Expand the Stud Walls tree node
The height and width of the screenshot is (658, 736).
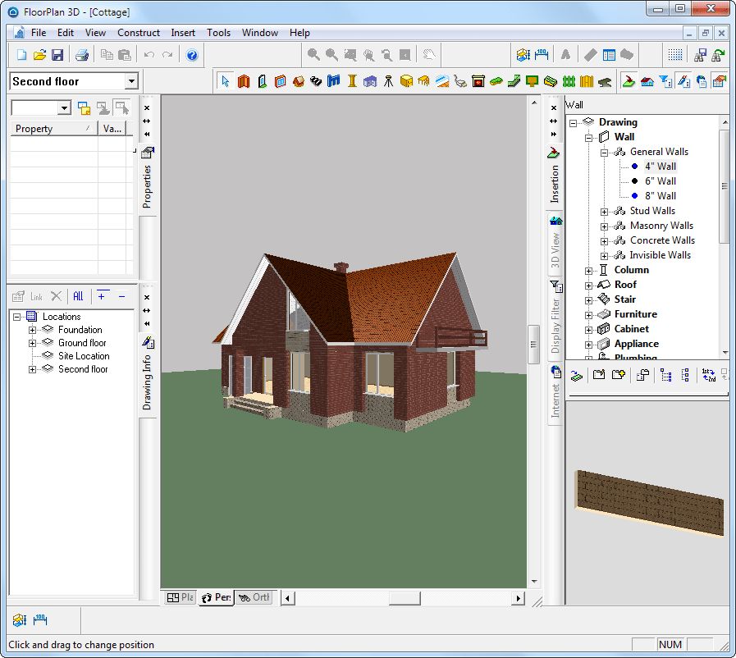coord(604,212)
